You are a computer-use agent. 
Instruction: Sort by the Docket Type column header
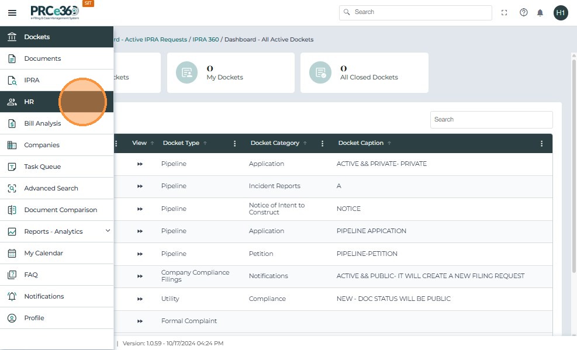coord(181,143)
